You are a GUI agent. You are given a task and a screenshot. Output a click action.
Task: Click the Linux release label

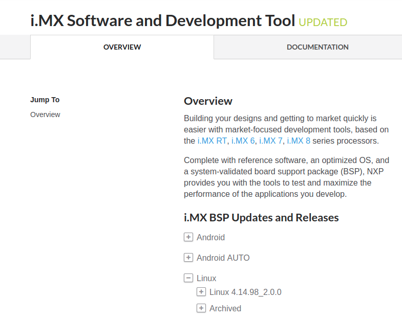coord(206,278)
